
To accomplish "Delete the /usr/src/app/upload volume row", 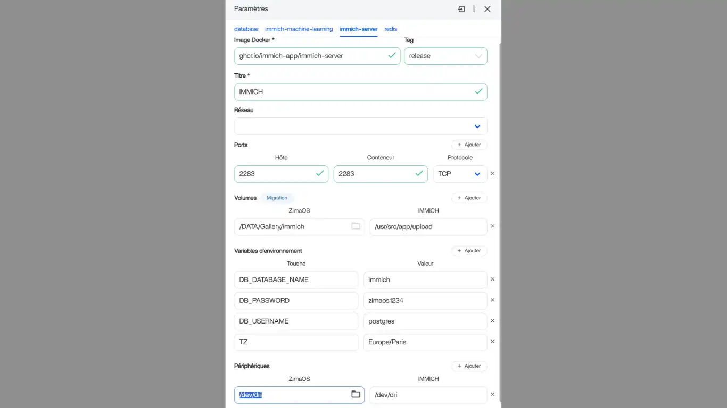I will (492, 226).
